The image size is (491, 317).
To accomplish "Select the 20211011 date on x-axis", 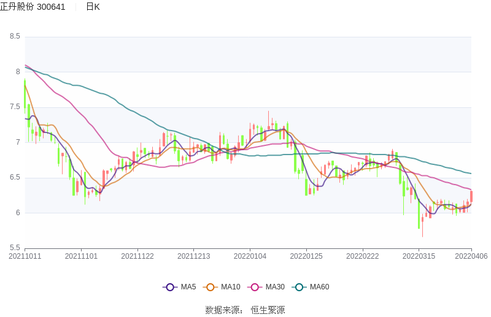I will [x=25, y=256].
